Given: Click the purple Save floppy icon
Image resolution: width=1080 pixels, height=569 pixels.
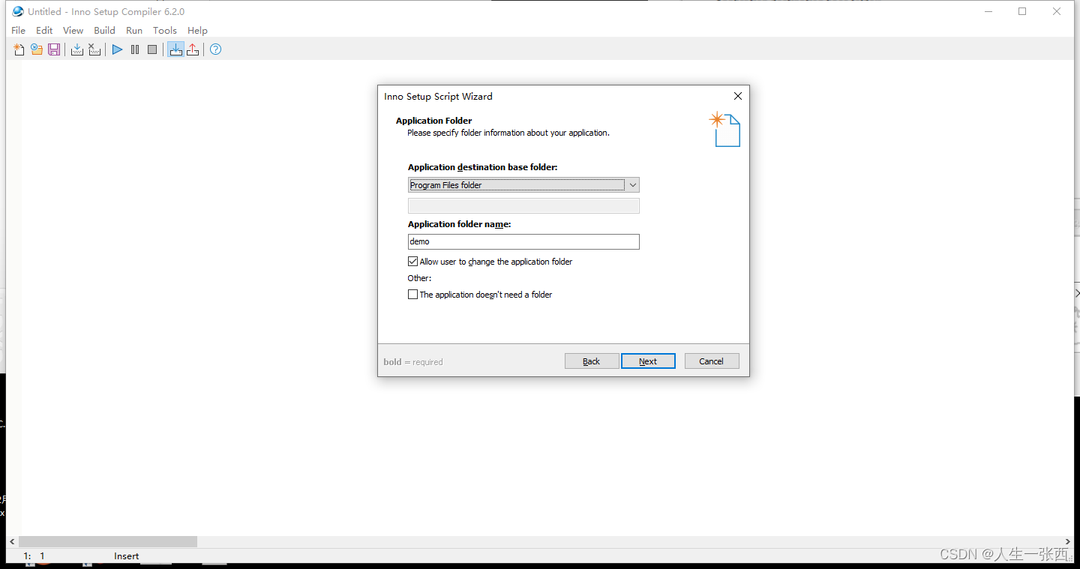Looking at the screenshot, I should click(x=54, y=49).
